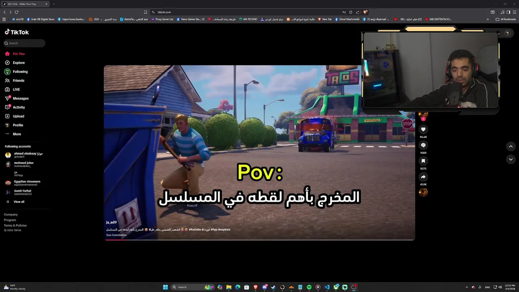
Task: Open the Proxy Server List bookmark
Action: [162, 19]
